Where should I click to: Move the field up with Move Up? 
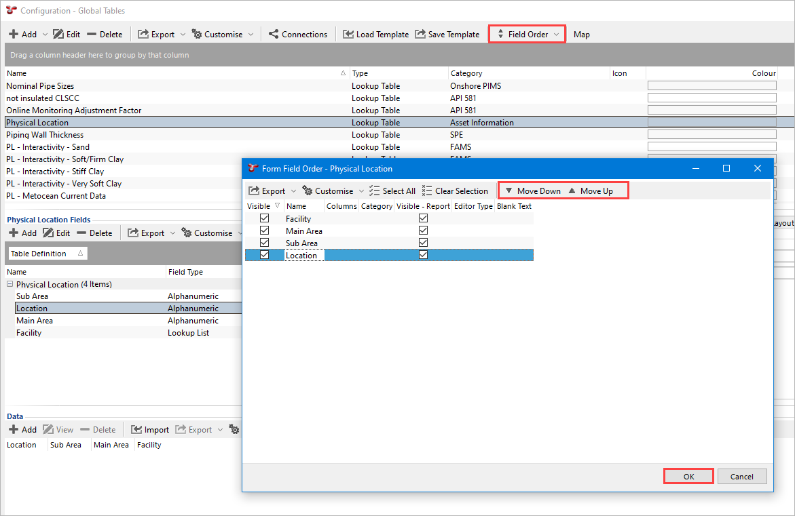pos(591,191)
